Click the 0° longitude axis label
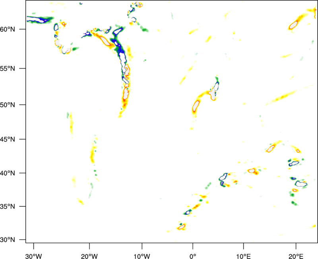 coord(193,256)
